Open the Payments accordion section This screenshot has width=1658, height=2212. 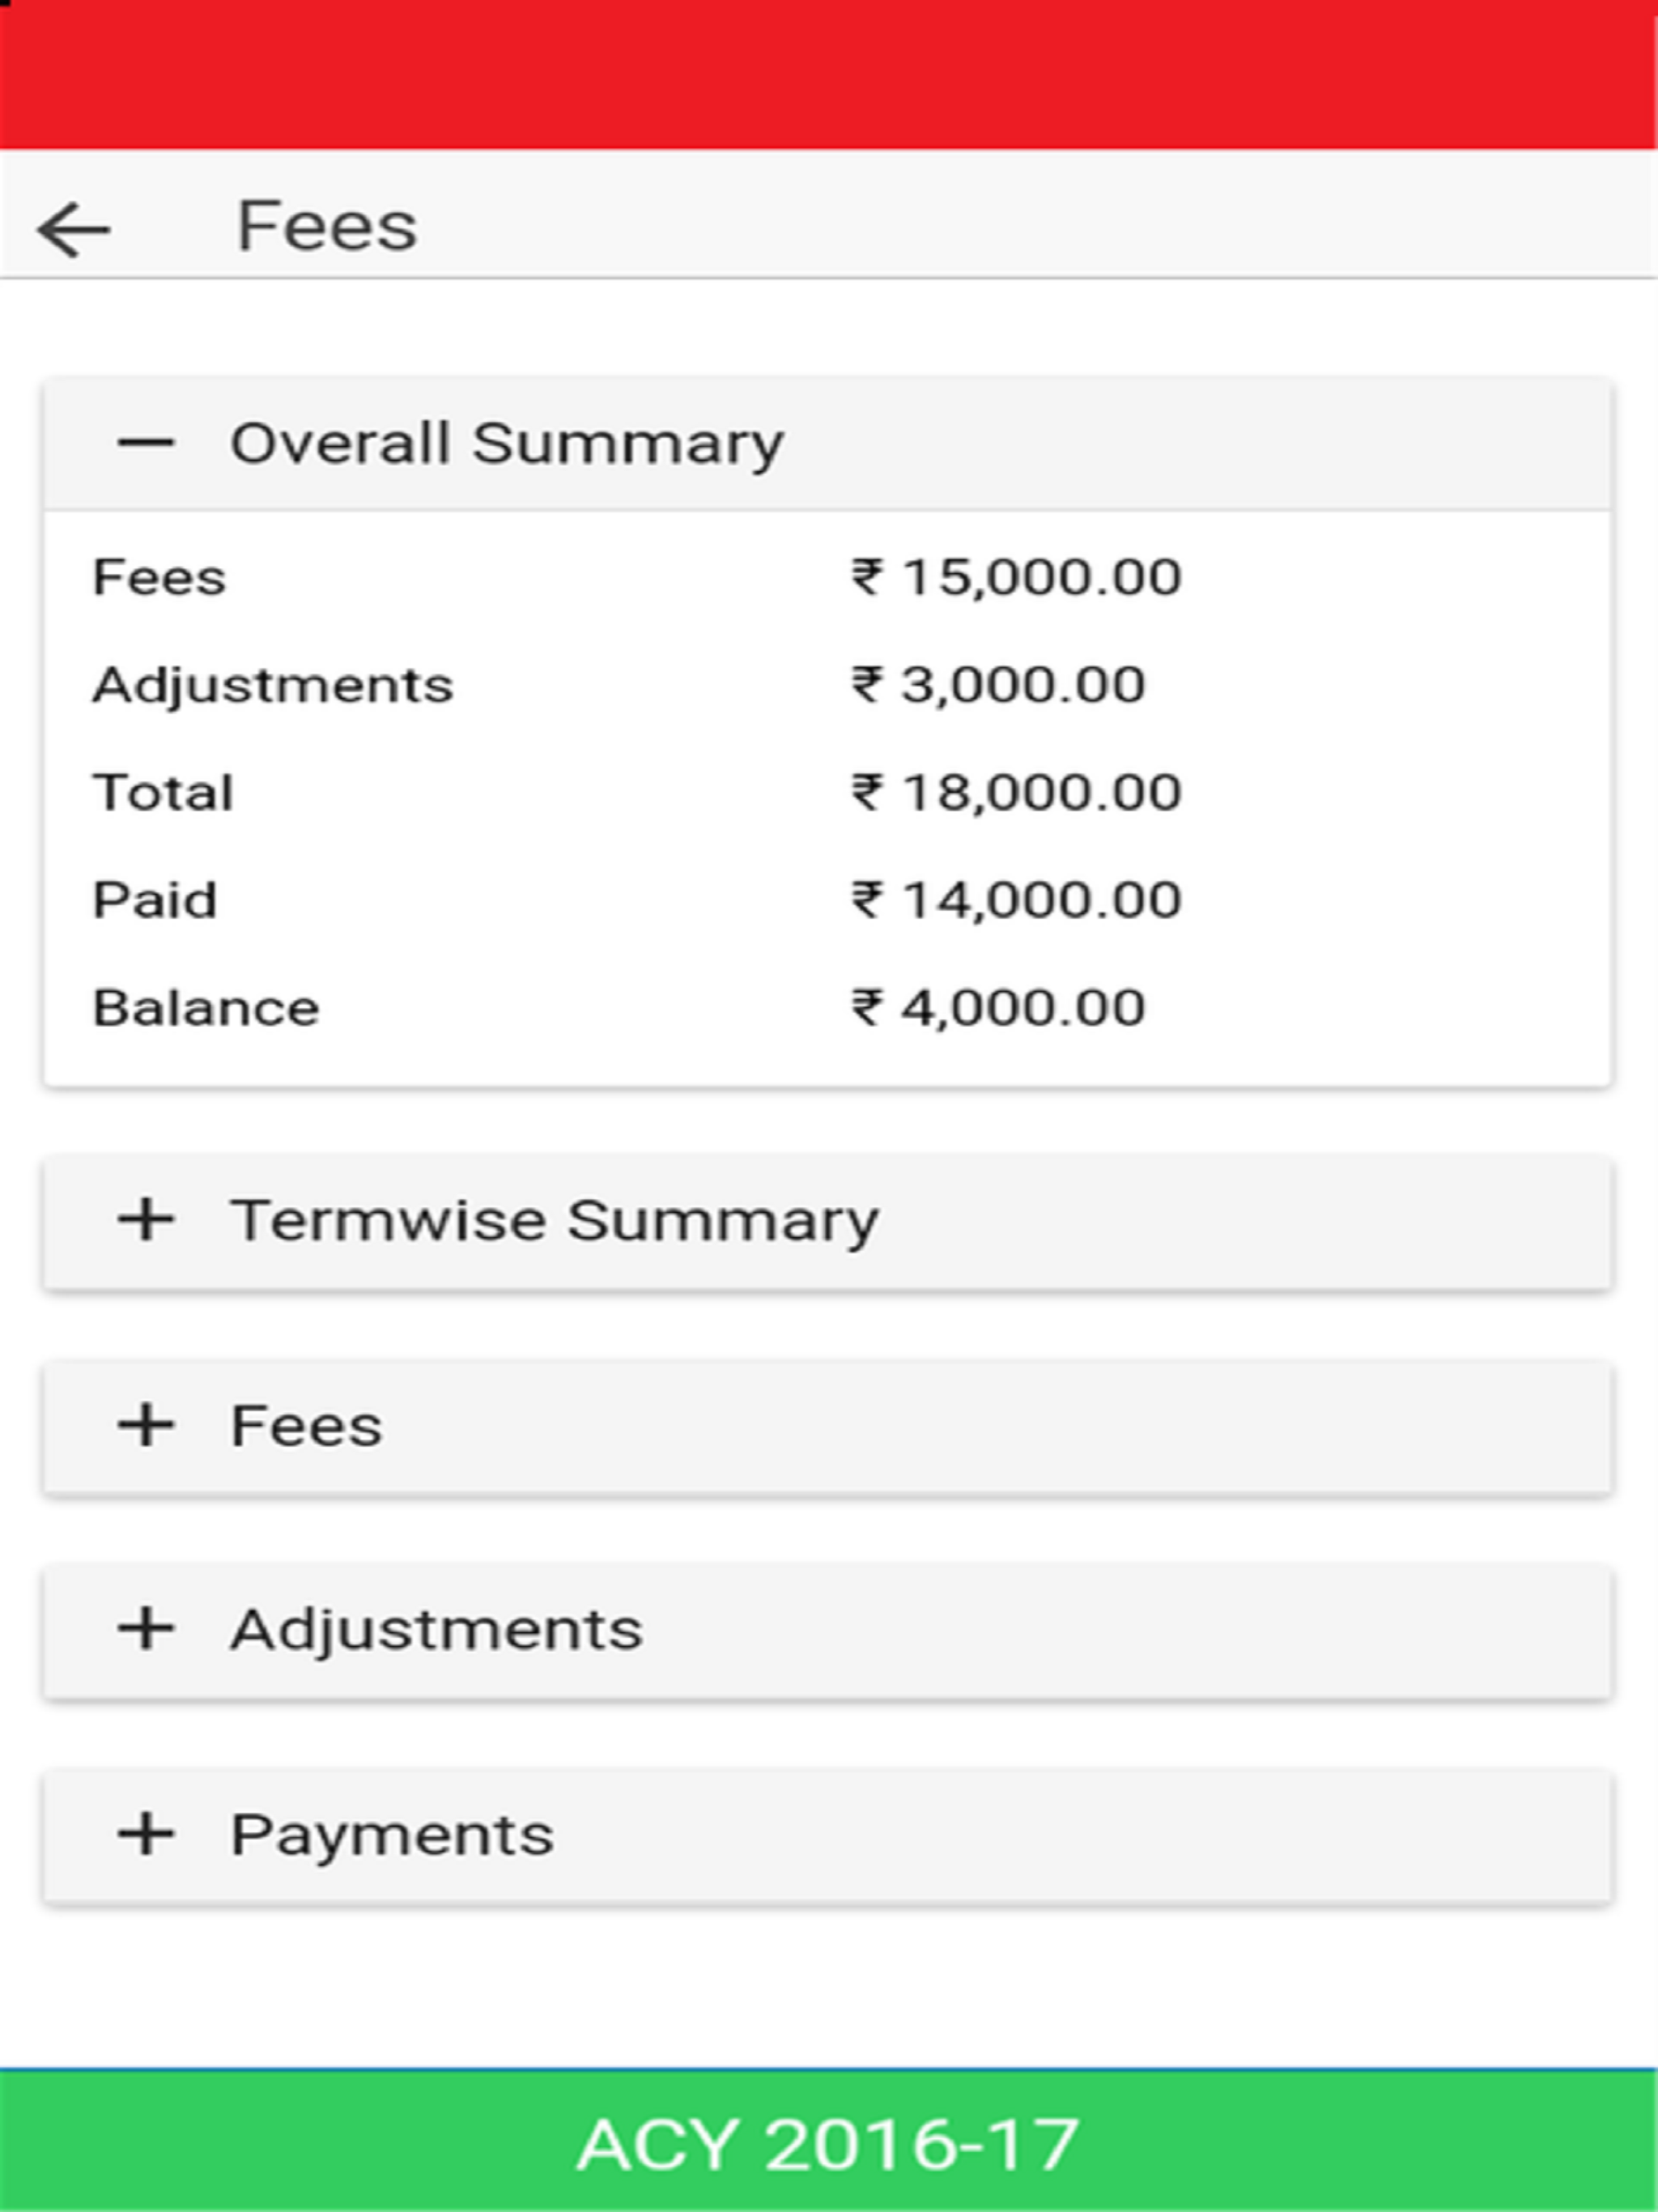tap(828, 1836)
